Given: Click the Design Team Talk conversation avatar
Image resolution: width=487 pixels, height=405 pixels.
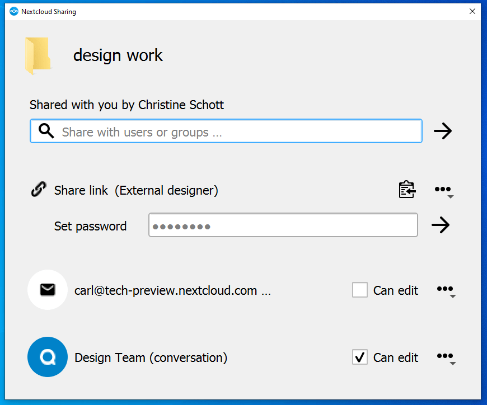Looking at the screenshot, I should pyautogui.click(x=48, y=357).
